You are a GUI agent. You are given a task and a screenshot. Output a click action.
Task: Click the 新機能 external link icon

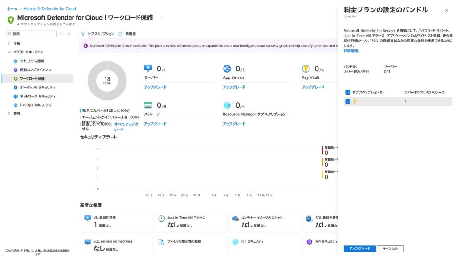pyautogui.click(x=121, y=34)
